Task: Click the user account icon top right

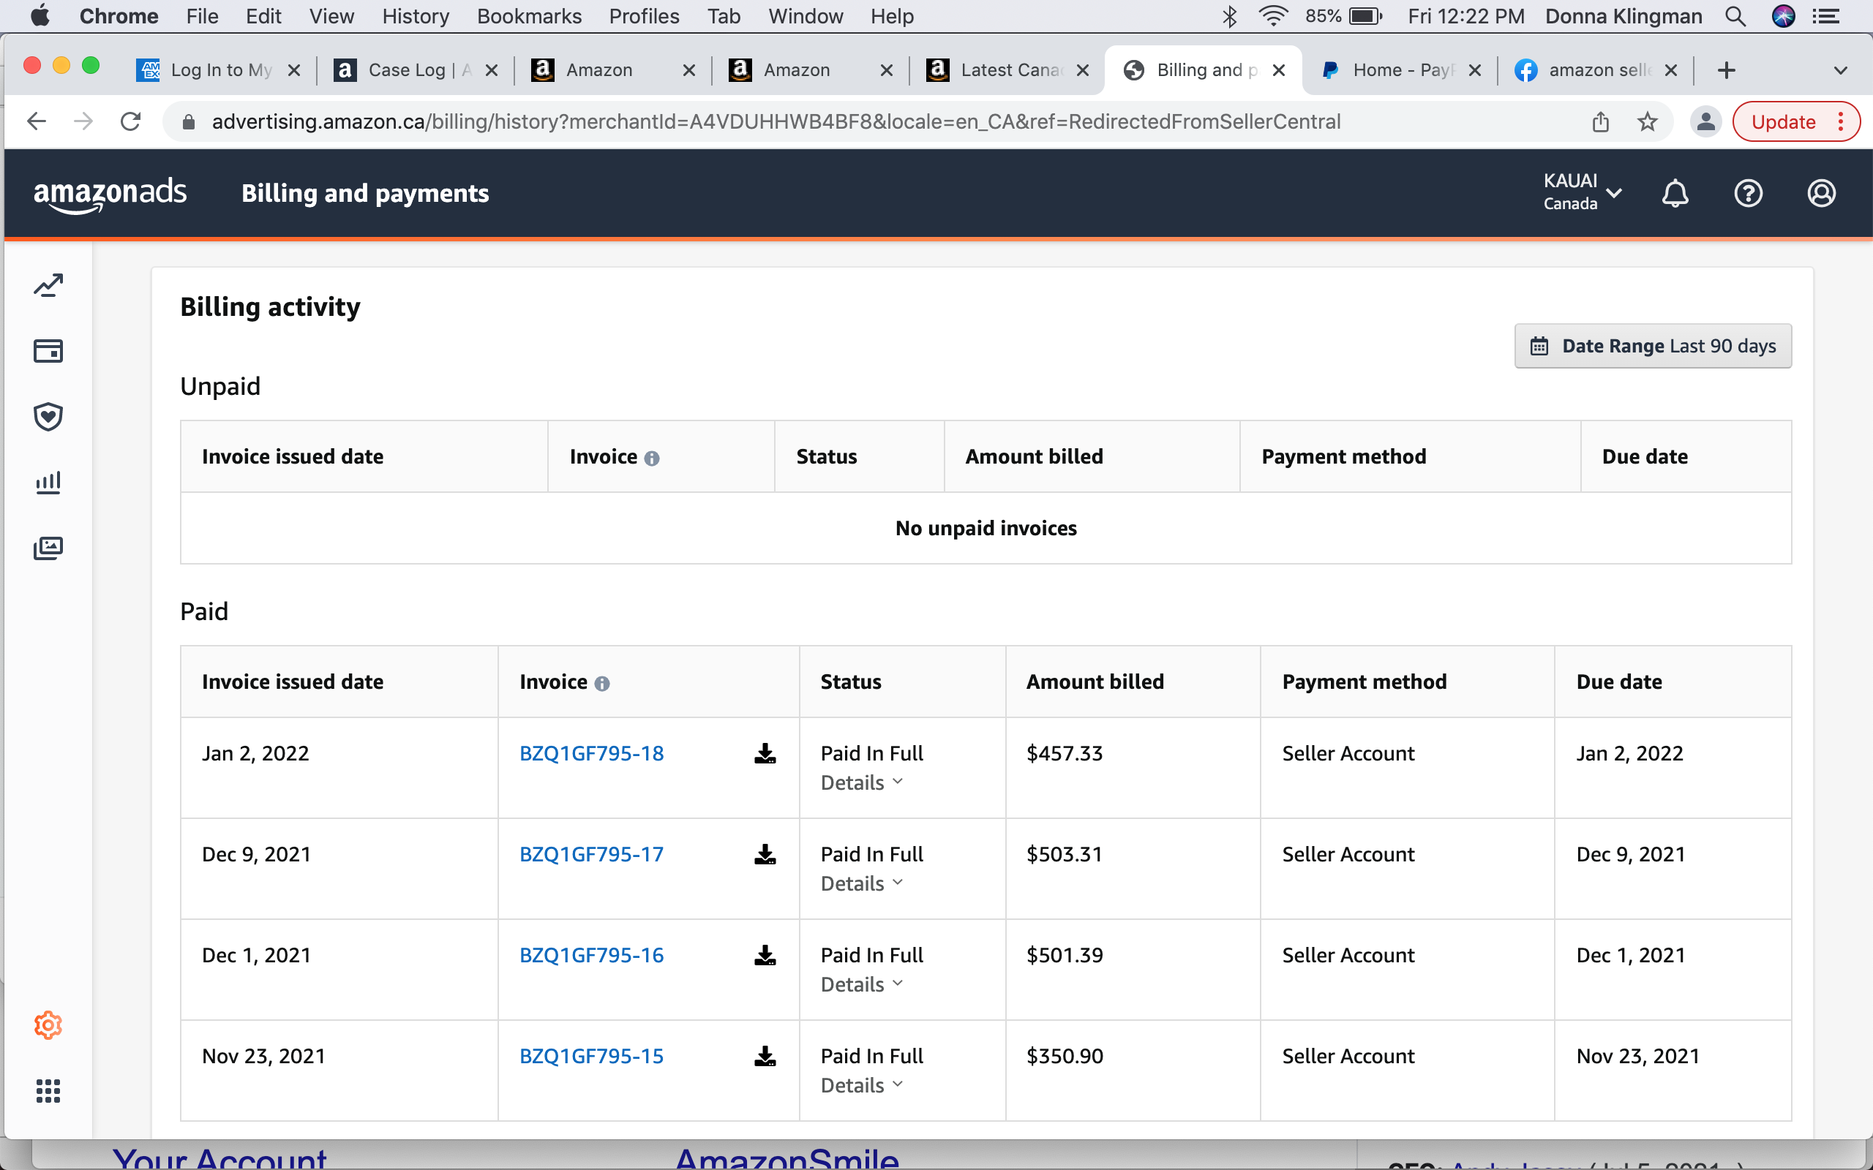Action: (x=1820, y=192)
